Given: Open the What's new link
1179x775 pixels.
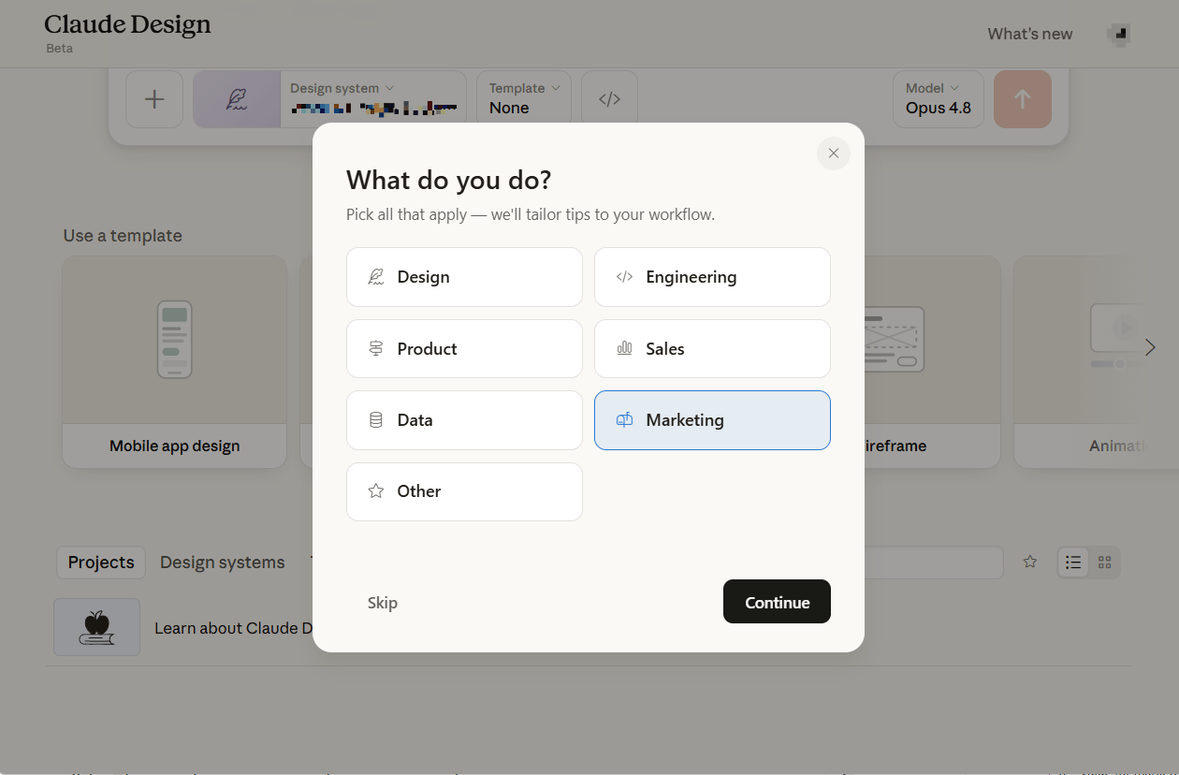Looking at the screenshot, I should click(1030, 34).
